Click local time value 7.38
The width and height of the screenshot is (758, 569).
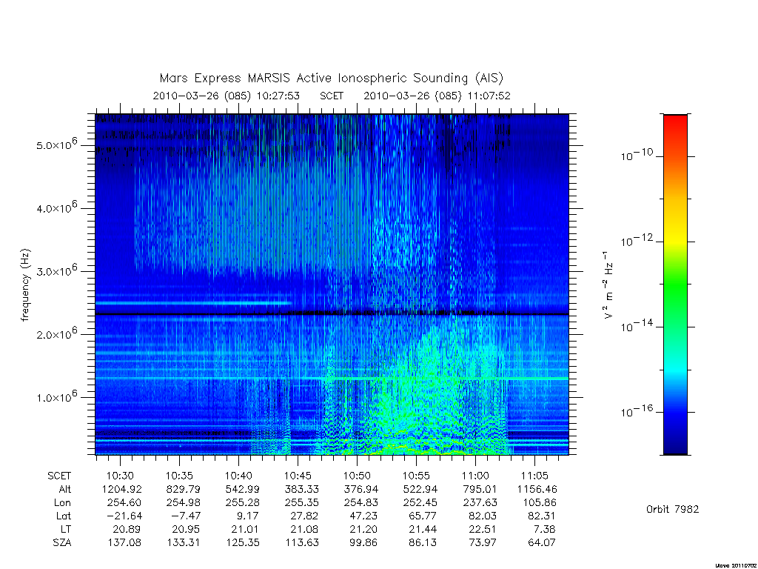pyautogui.click(x=544, y=529)
